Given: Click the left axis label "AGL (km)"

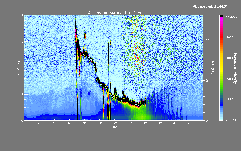Looking at the screenshot, I should tap(19, 68).
